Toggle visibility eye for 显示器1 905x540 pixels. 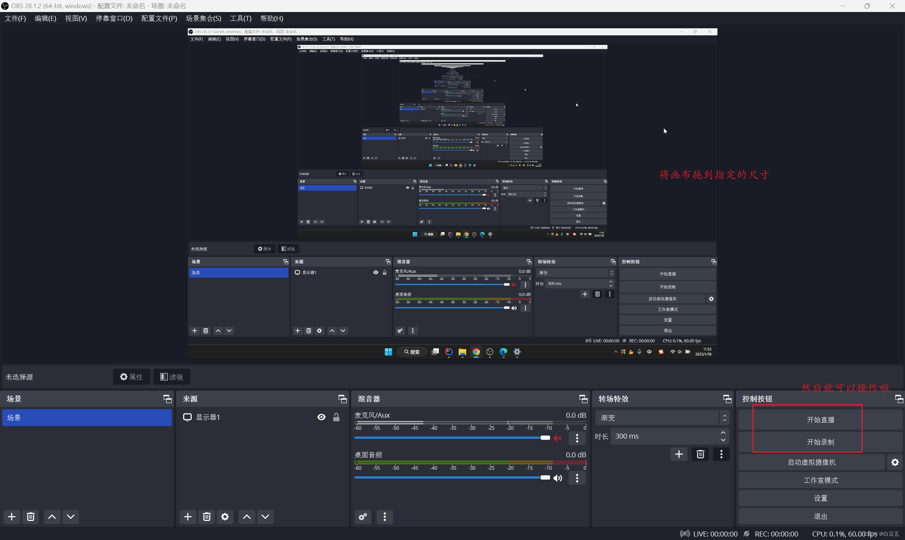click(x=321, y=417)
